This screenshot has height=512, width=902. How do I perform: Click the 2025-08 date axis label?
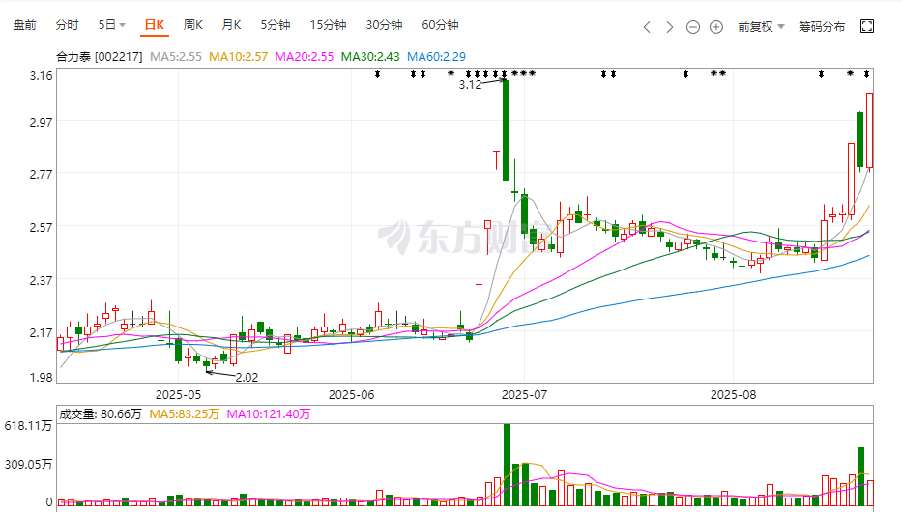click(x=734, y=395)
